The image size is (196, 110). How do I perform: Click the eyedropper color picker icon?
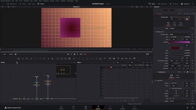[181, 48]
